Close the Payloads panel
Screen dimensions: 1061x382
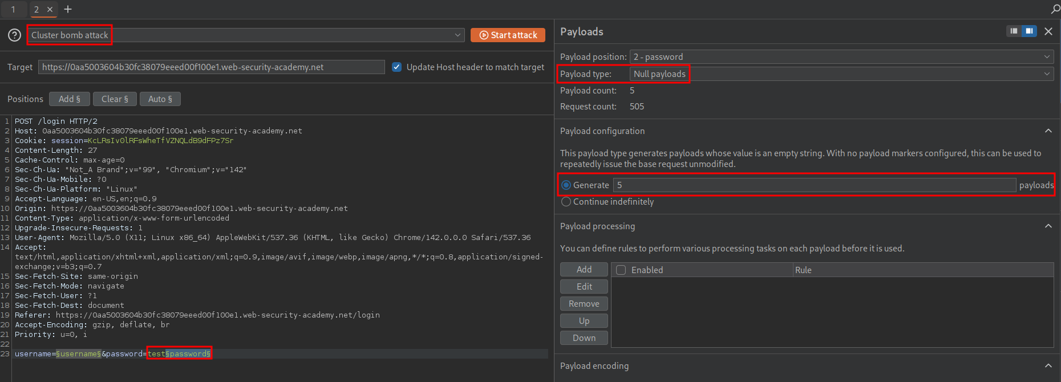click(1048, 31)
